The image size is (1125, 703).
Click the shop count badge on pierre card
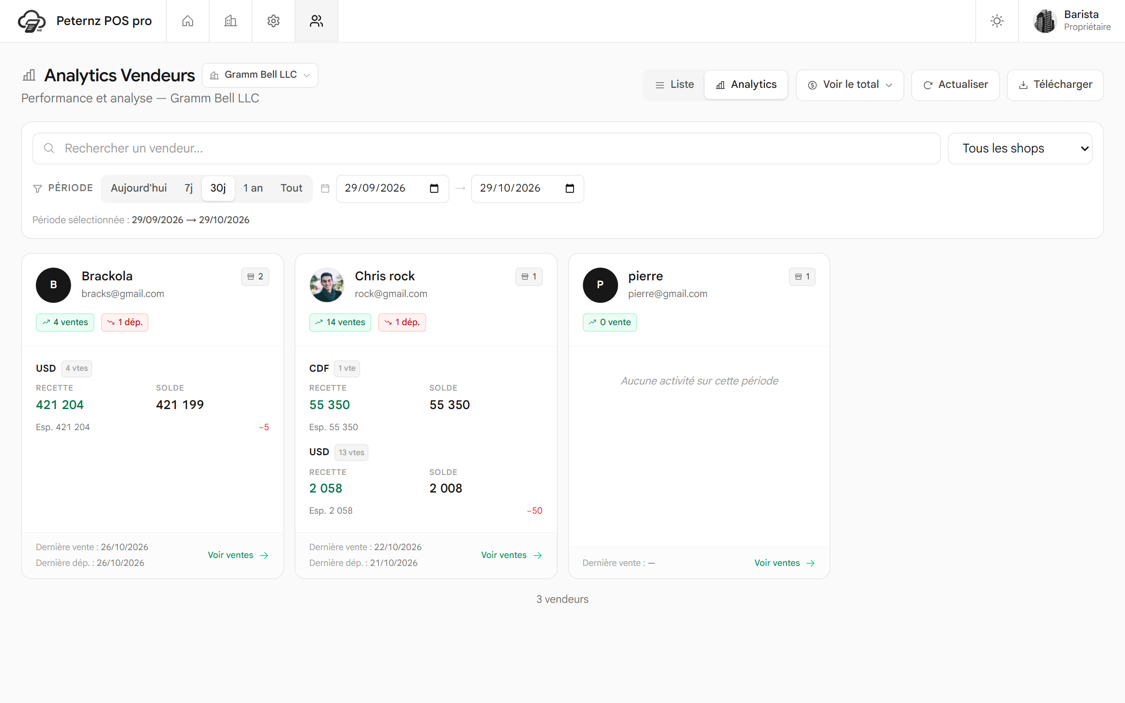click(x=802, y=277)
